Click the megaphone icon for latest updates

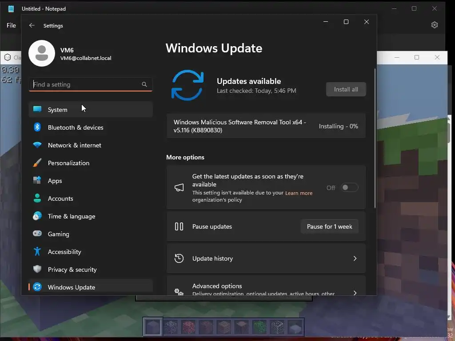(179, 188)
